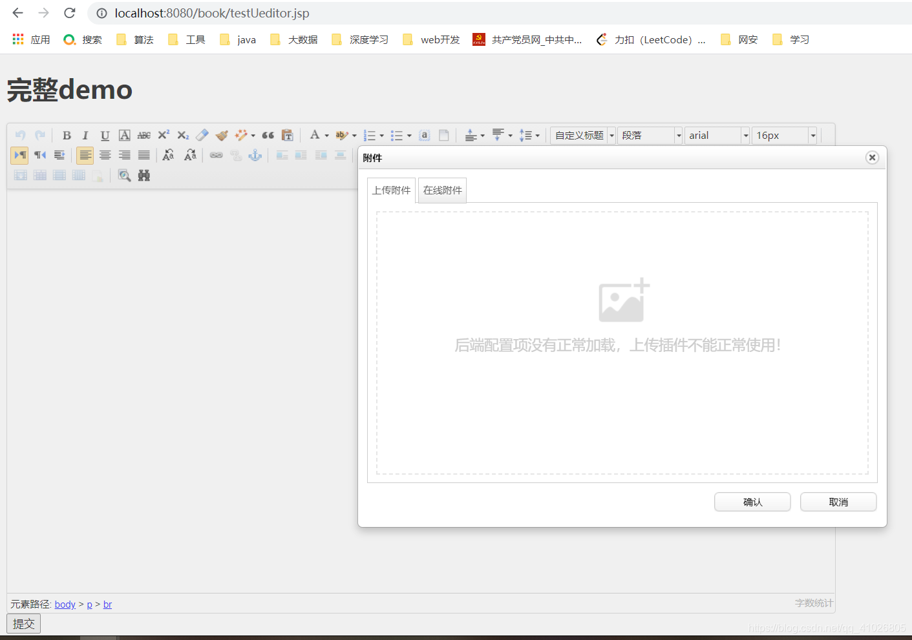Viewport: 912px width, 640px height.
Task: Open the ordered list style dropdown
Action: coord(381,136)
